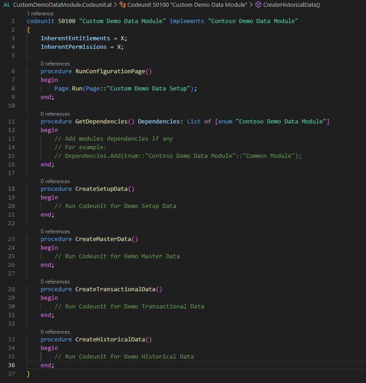The height and width of the screenshot is (383, 366).
Task: Click the '// For example:' comment
Action: pyautogui.click(x=81, y=147)
